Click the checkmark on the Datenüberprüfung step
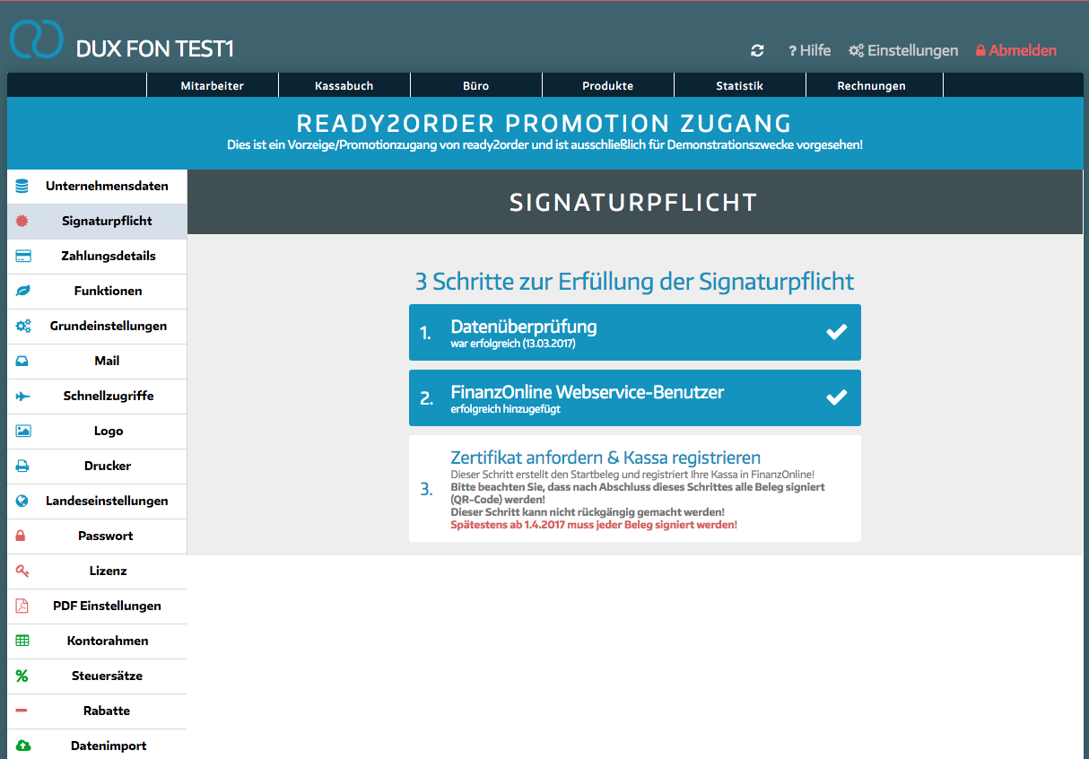This screenshot has height=759, width=1089. [836, 332]
